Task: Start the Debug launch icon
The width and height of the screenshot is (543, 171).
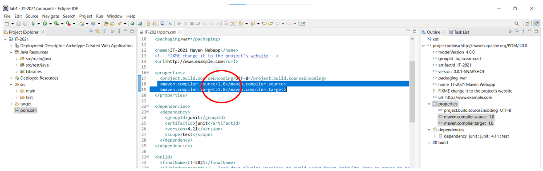Action: (33, 24)
